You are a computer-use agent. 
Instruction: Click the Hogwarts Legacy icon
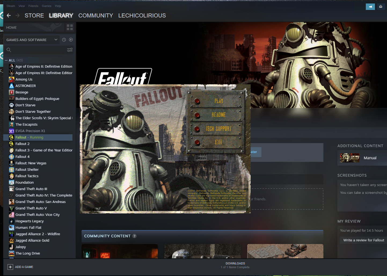[x=12, y=221]
